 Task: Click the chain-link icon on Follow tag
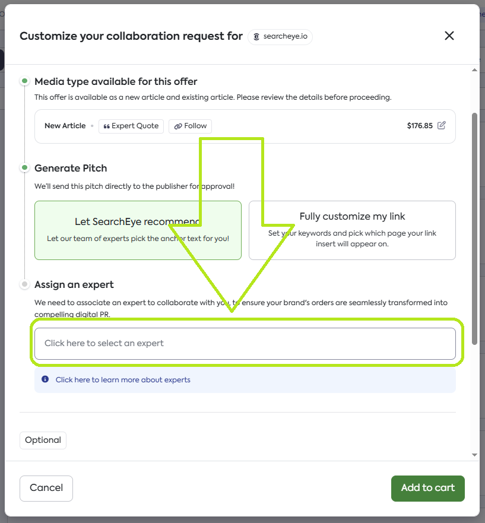point(177,126)
